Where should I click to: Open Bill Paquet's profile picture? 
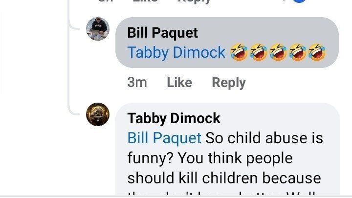coord(98,29)
